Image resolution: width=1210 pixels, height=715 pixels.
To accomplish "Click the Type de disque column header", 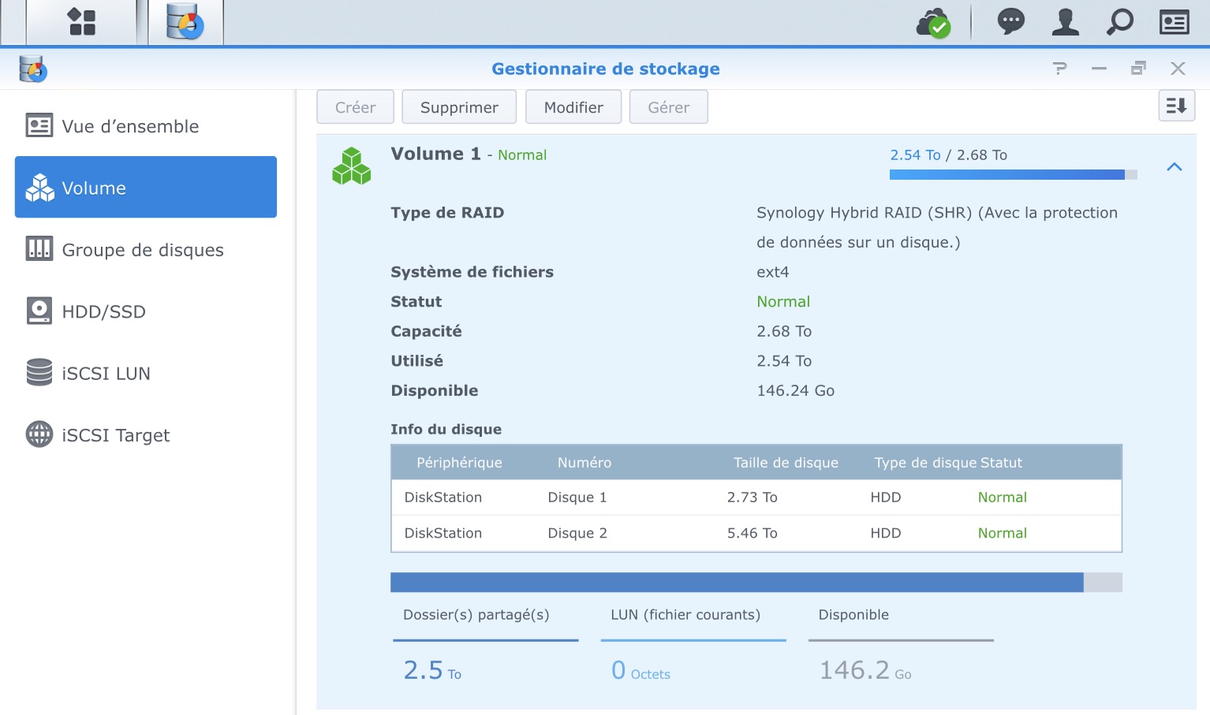I will (x=925, y=463).
